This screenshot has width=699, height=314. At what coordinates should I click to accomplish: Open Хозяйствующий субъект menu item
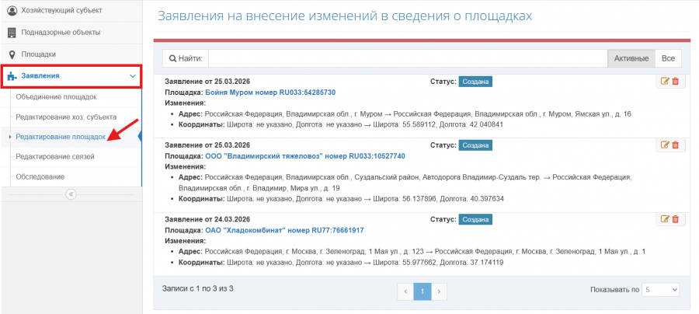(x=61, y=11)
